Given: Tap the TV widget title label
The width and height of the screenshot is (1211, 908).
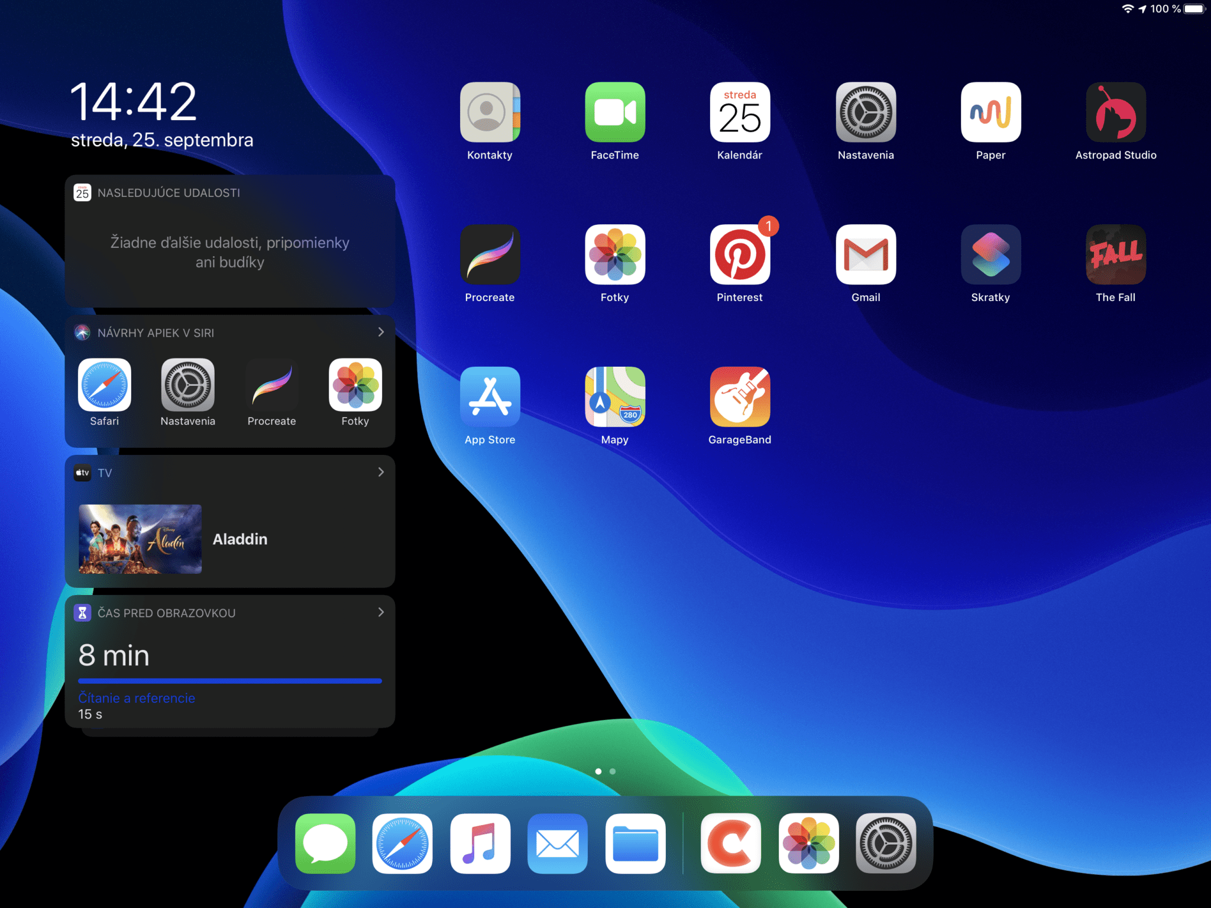Looking at the screenshot, I should tap(105, 473).
